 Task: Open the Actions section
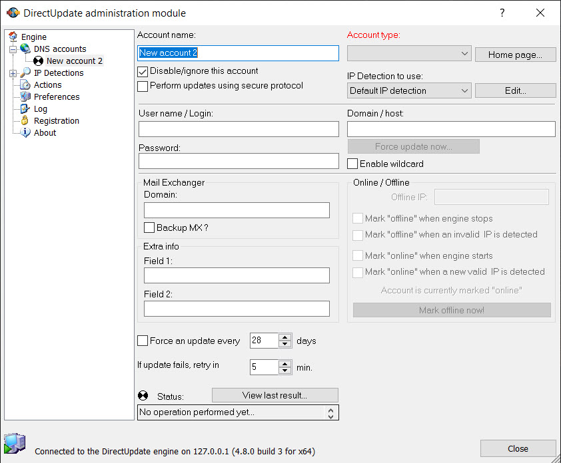pyautogui.click(x=47, y=85)
